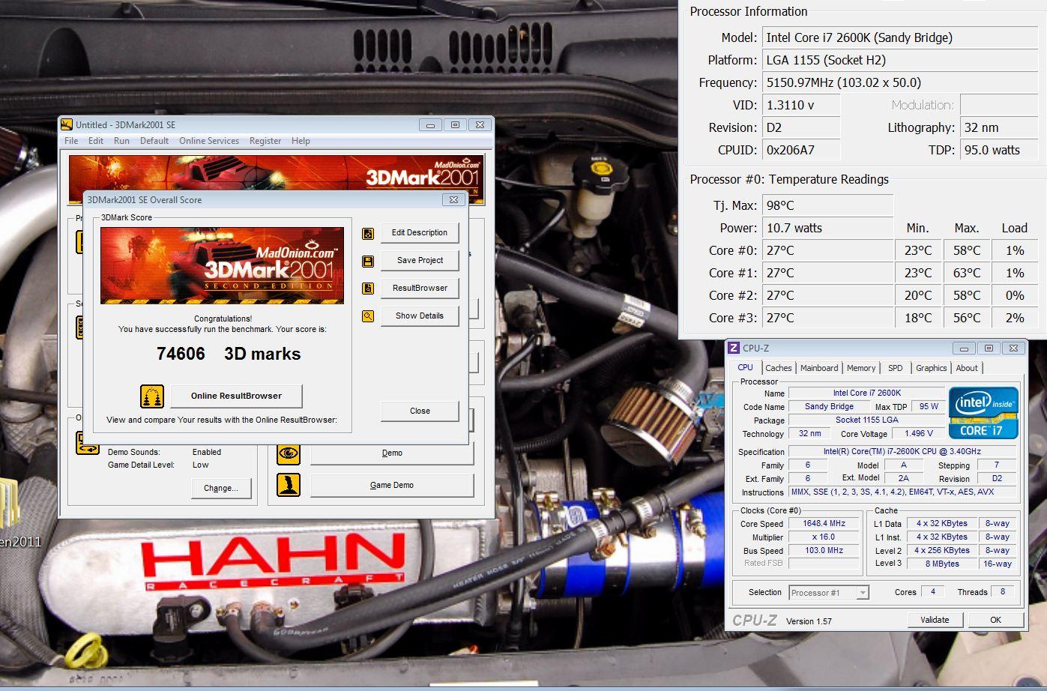Click Close button in Overall Score dialog
1047x691 pixels.
(x=420, y=411)
